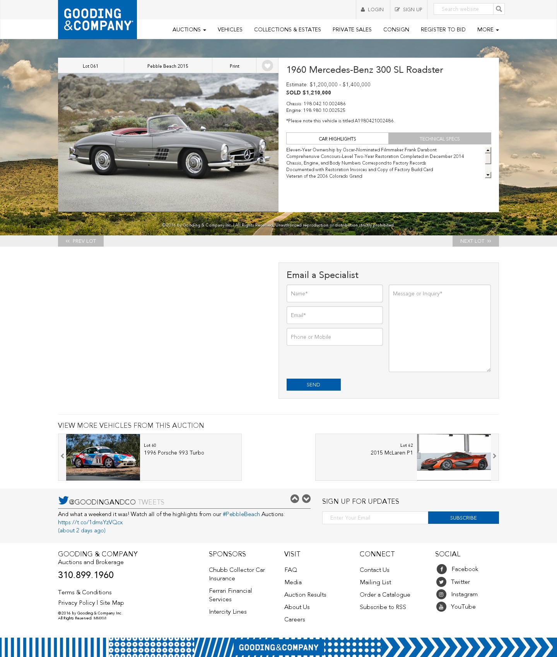557x657 pixels.
Task: Open Private Sales page
Action: (x=352, y=29)
